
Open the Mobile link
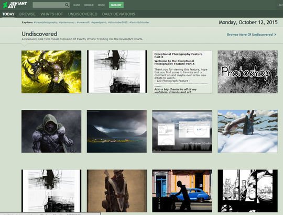(x=89, y=5)
